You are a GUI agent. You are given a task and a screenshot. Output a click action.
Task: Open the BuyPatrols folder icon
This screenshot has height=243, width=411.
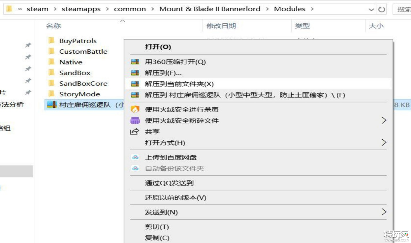click(x=51, y=40)
